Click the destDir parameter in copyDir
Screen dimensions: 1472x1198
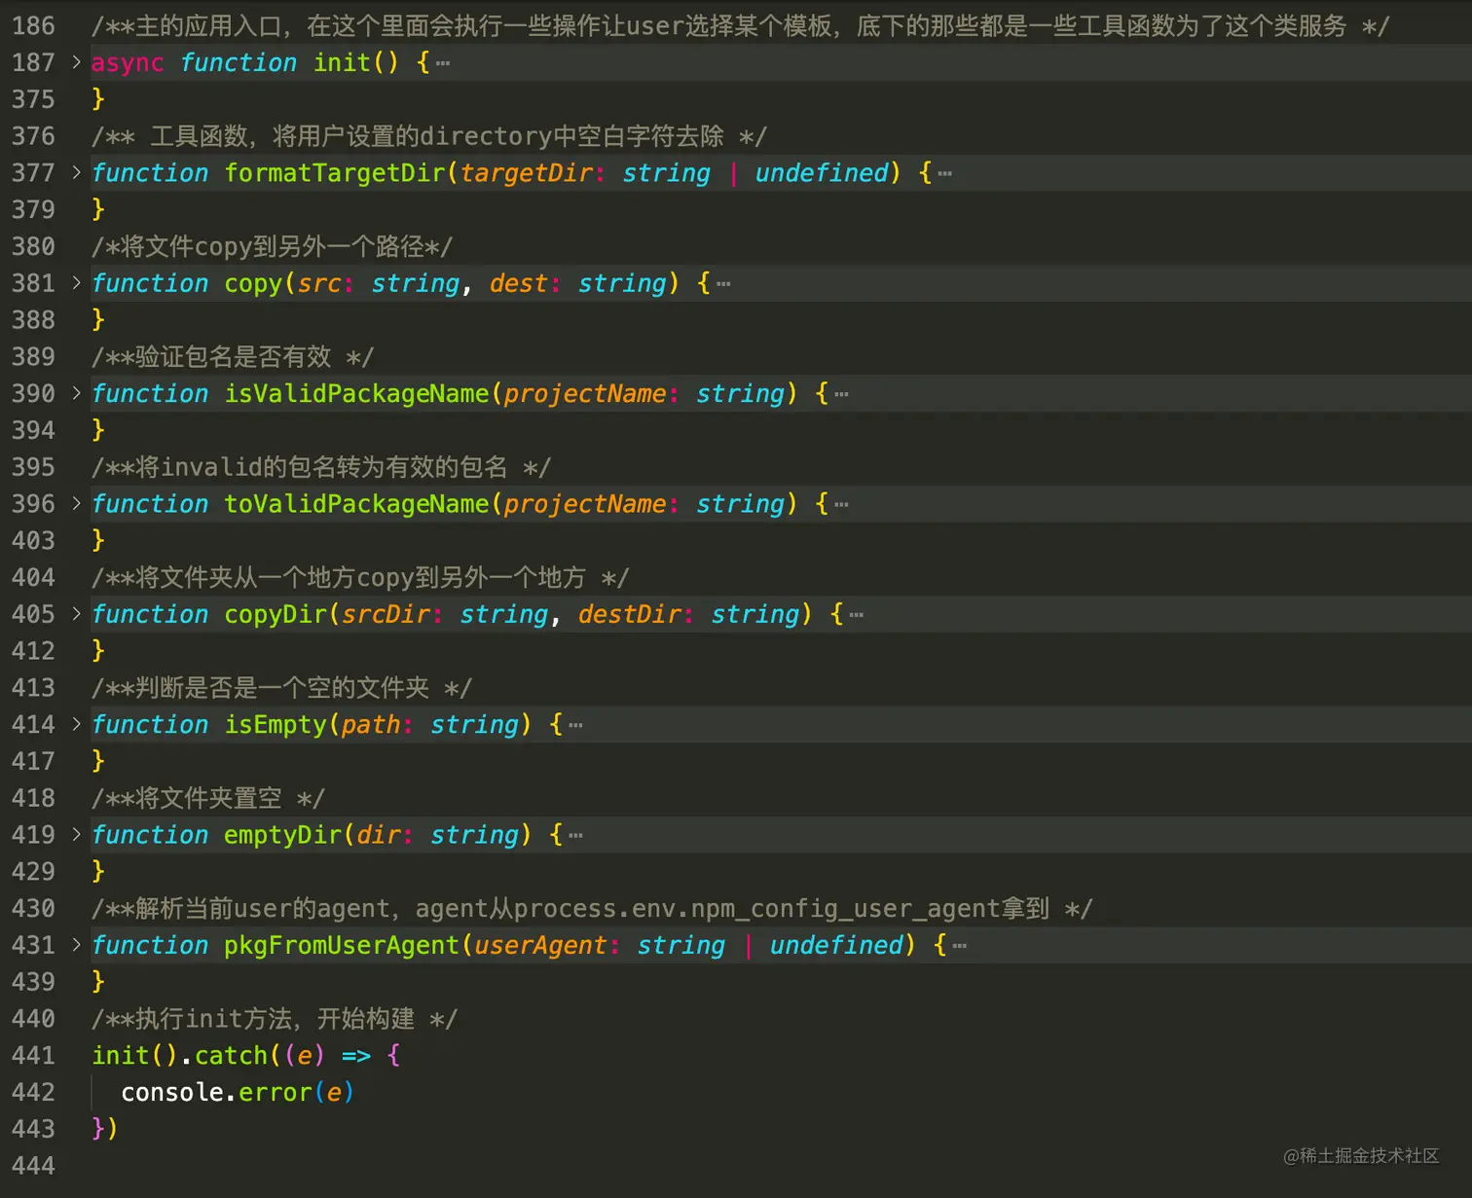point(630,614)
